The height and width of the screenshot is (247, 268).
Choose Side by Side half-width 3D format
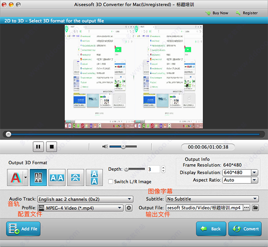(x=38, y=177)
